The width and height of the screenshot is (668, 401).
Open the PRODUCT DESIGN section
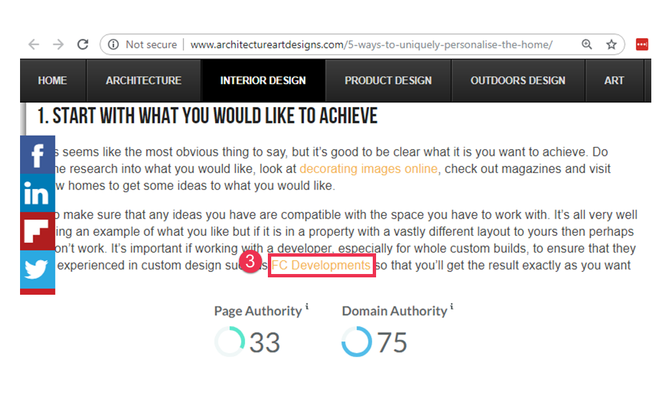click(x=388, y=81)
